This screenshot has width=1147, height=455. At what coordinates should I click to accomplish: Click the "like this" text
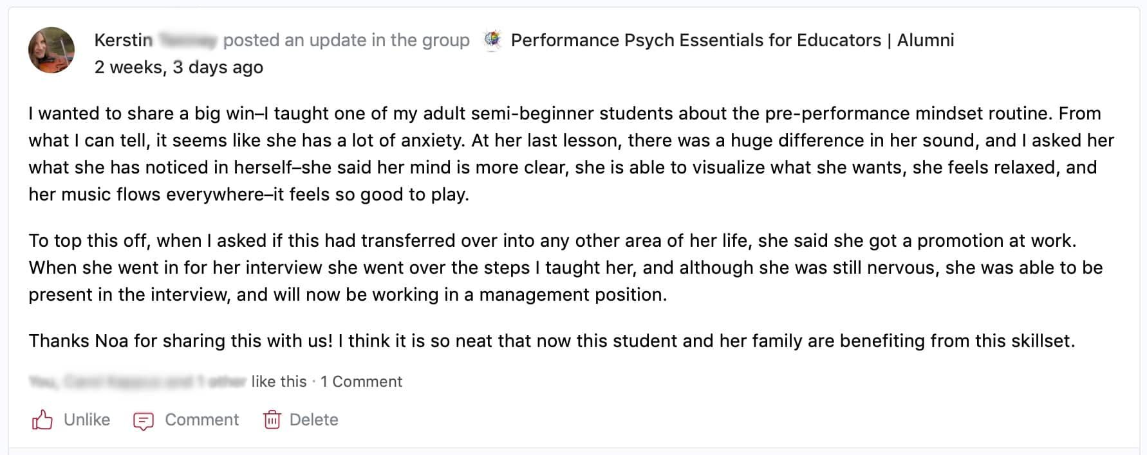279,382
